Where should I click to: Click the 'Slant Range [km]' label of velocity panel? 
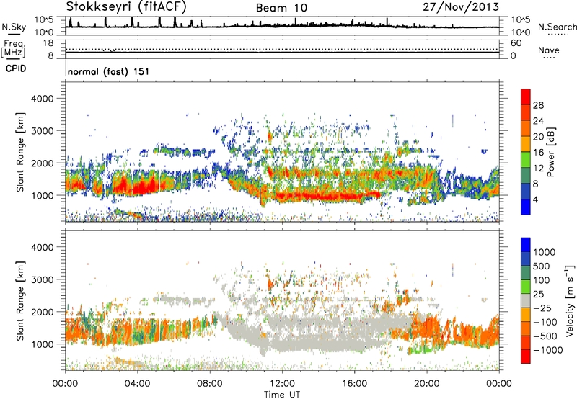click(20, 300)
